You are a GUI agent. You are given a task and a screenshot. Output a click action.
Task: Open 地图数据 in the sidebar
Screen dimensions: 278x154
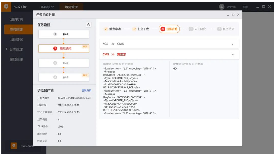pyautogui.click(x=16, y=39)
